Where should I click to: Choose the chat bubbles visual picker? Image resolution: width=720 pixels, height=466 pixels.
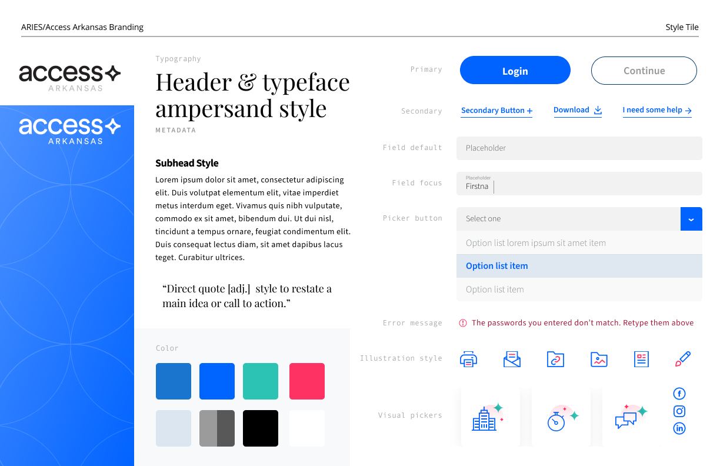(x=632, y=416)
